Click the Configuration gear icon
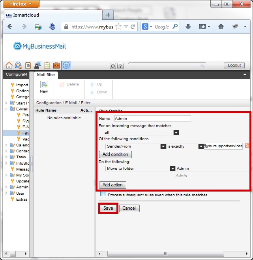253x260 pixels. (x=66, y=66)
